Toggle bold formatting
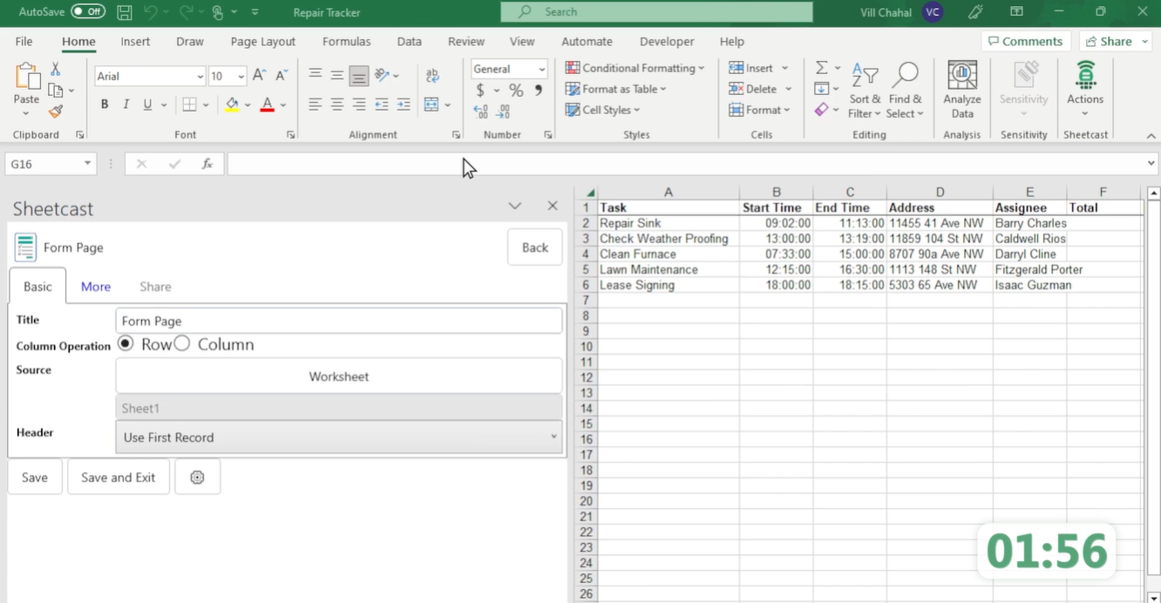This screenshot has width=1161, height=603. click(104, 104)
